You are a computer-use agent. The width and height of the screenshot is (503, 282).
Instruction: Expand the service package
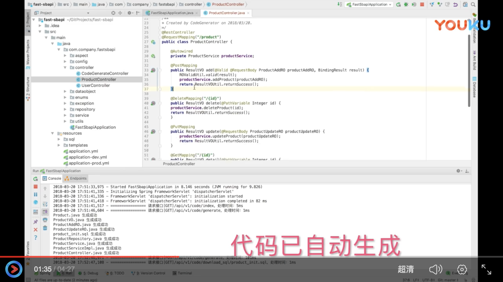[65, 115]
